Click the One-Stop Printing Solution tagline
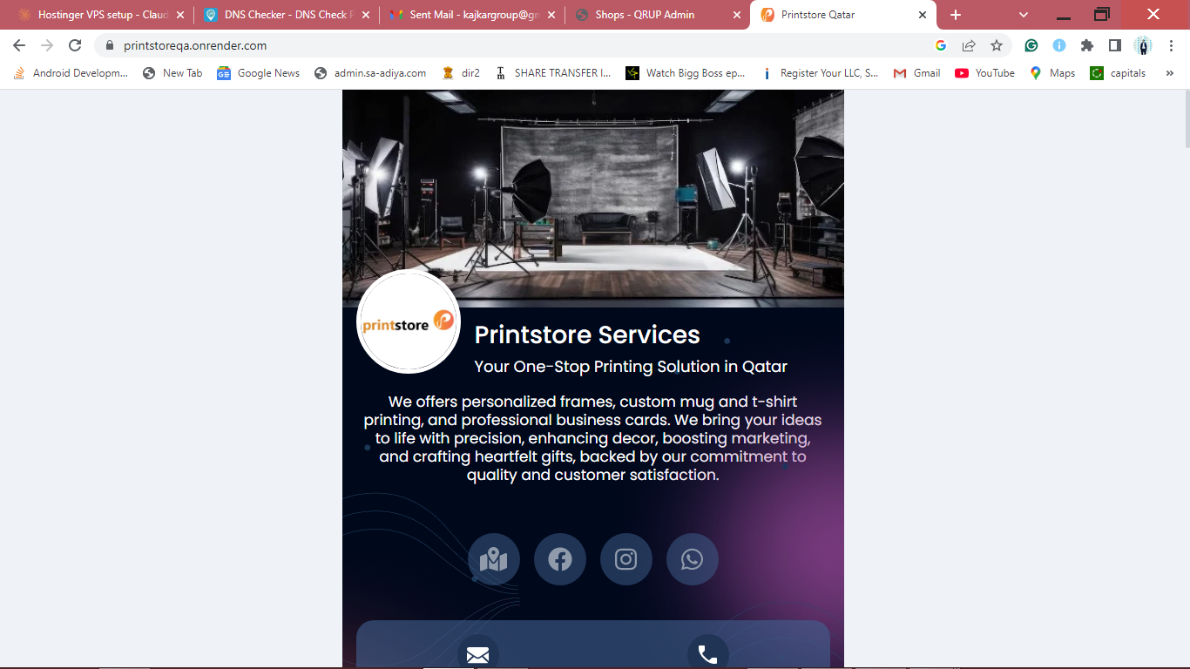The image size is (1190, 669). click(631, 367)
